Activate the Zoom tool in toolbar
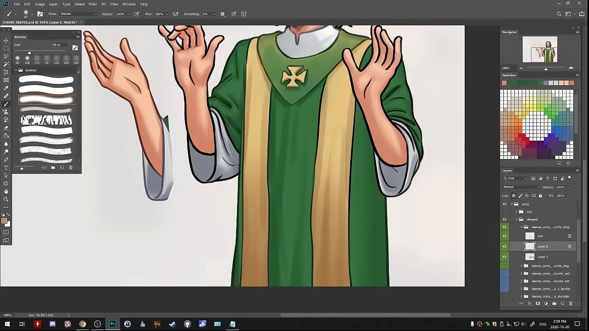This screenshot has width=589, height=331. (6, 199)
